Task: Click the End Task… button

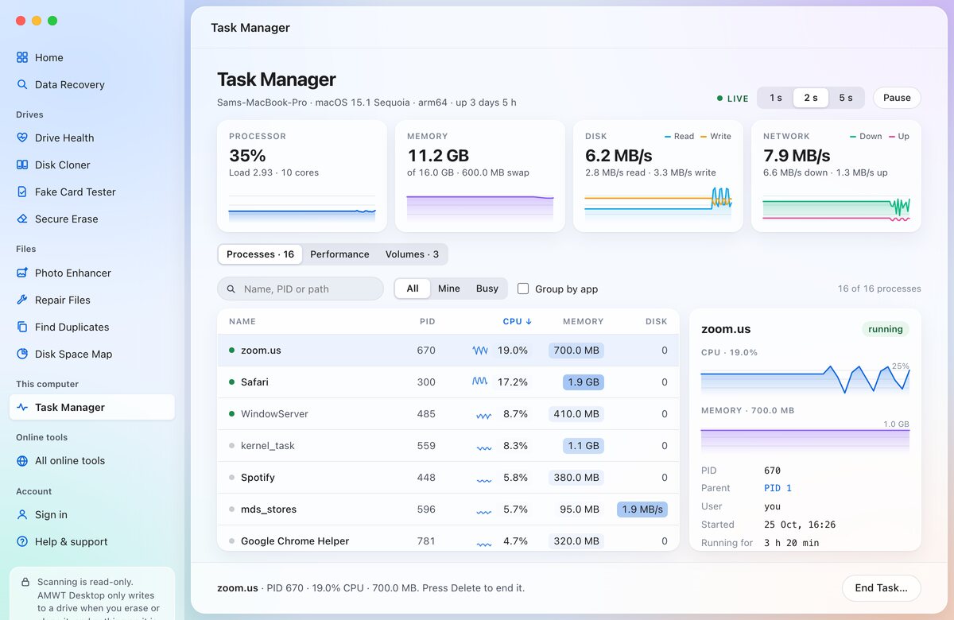Action: 881,588
